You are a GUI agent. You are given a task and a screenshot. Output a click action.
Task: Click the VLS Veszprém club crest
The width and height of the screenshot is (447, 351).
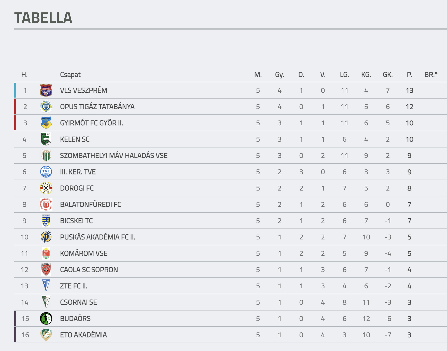point(46,90)
